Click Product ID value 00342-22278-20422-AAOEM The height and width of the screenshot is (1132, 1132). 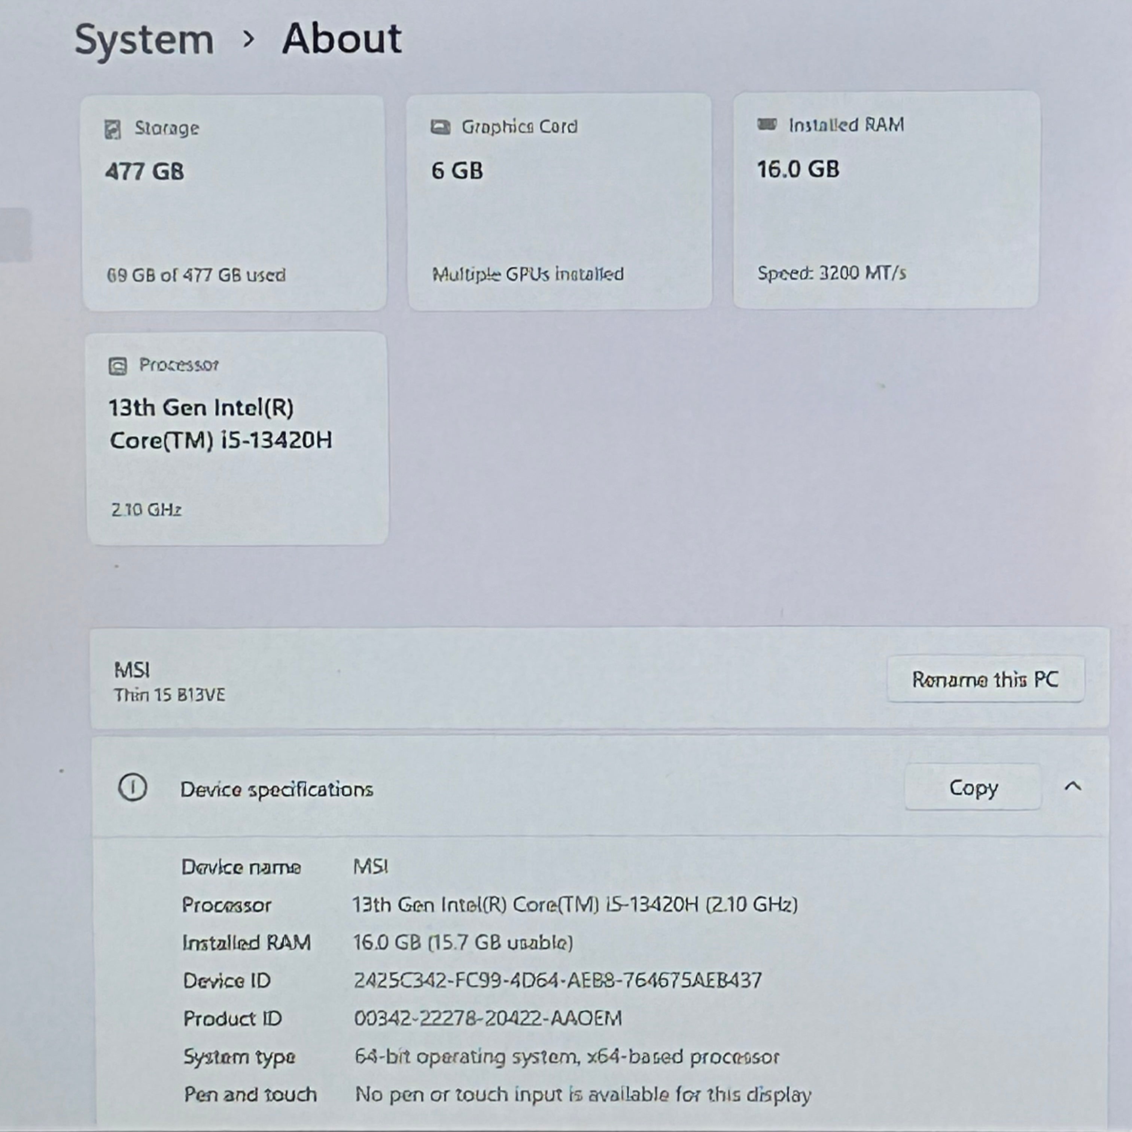(x=487, y=1018)
